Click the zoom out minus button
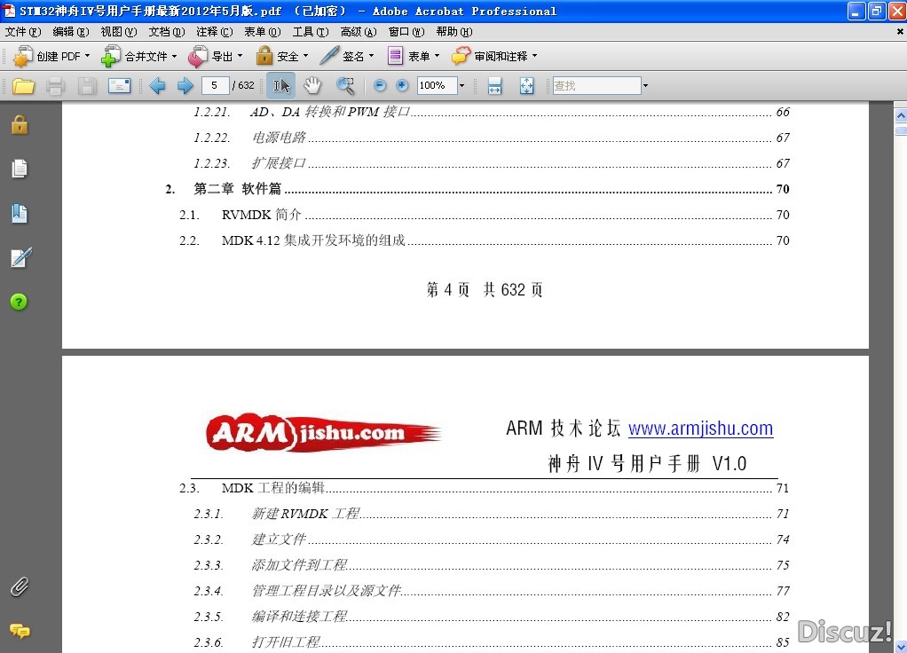This screenshot has width=907, height=653. (380, 85)
